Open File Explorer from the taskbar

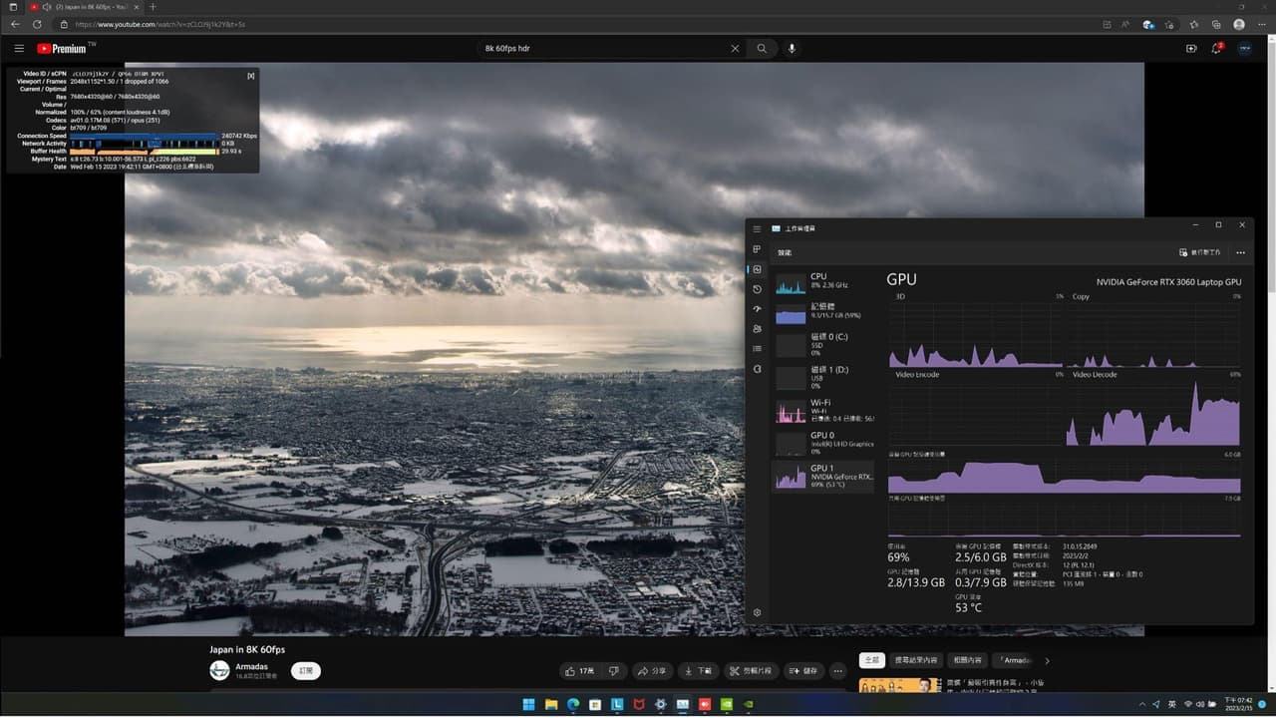[x=550, y=704]
